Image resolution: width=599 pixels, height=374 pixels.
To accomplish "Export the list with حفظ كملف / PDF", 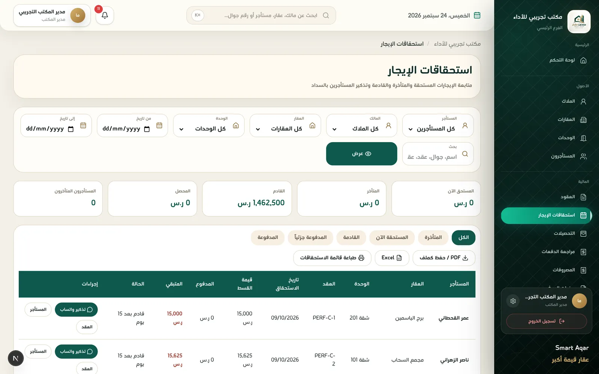I will pos(444,258).
